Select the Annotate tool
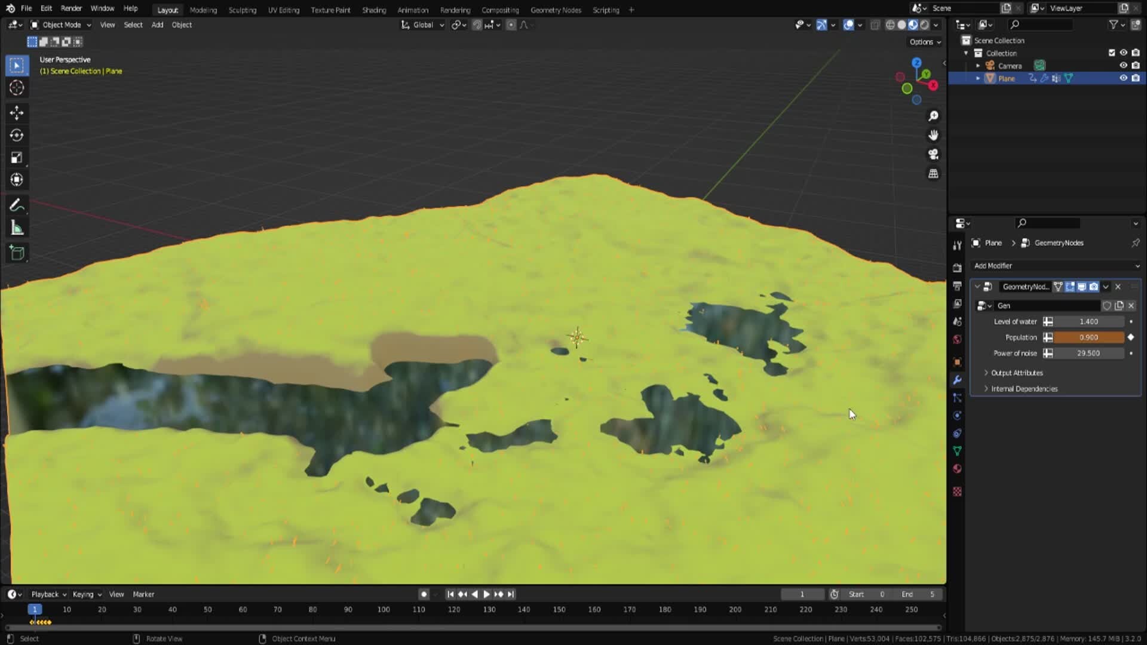 tap(16, 205)
